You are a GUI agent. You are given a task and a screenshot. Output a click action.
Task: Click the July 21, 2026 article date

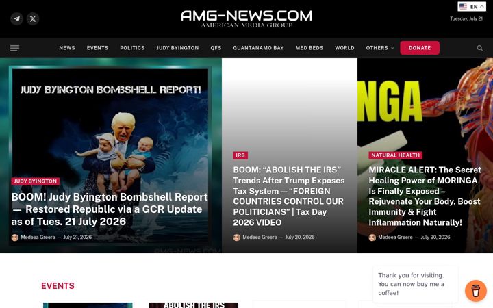[x=77, y=238]
